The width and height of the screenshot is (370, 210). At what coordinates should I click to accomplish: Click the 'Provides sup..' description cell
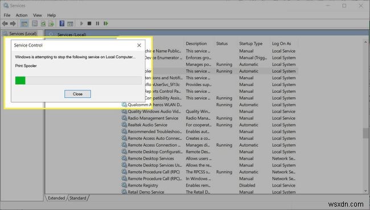[x=199, y=84]
